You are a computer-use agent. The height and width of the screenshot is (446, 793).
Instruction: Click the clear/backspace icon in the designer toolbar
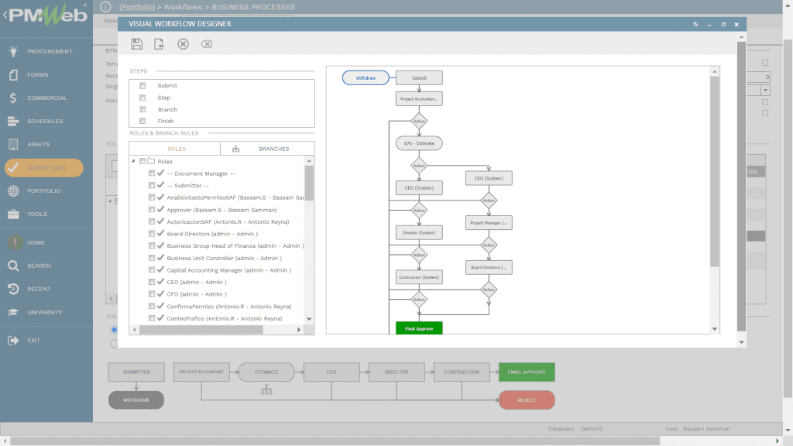206,44
